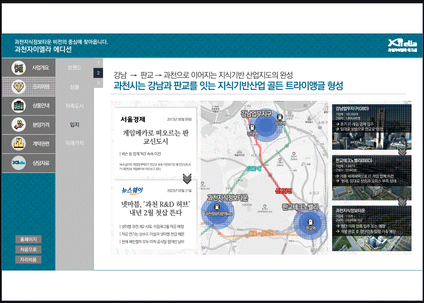Click the 강남업무지구 label on the map
Screen dimensions: 424x303
pos(256,114)
